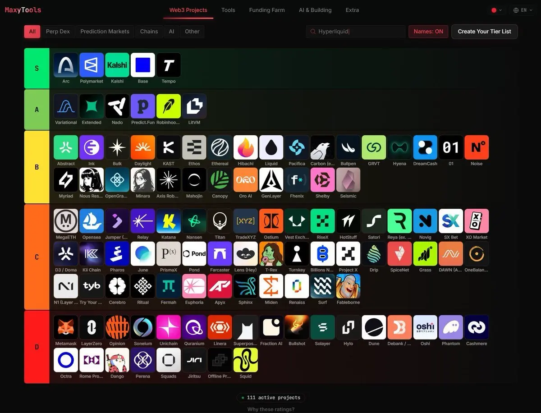
Task: Expand the red dot theme dropdown
Action: (496, 10)
